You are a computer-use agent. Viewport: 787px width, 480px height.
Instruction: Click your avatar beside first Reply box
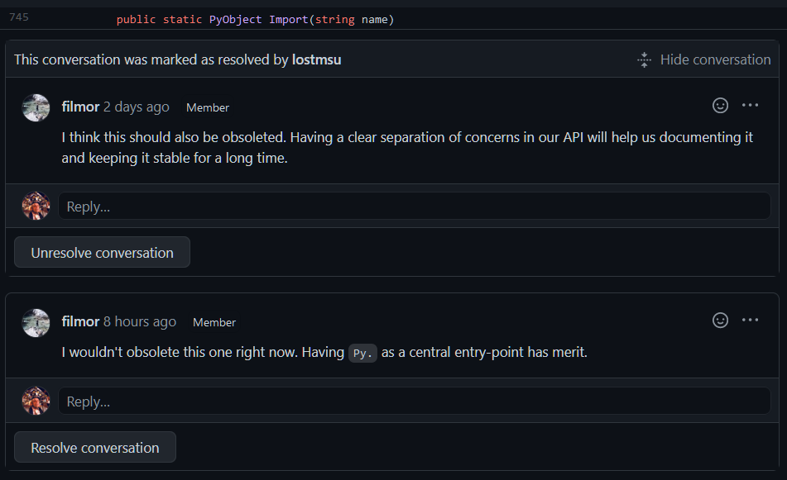point(36,206)
